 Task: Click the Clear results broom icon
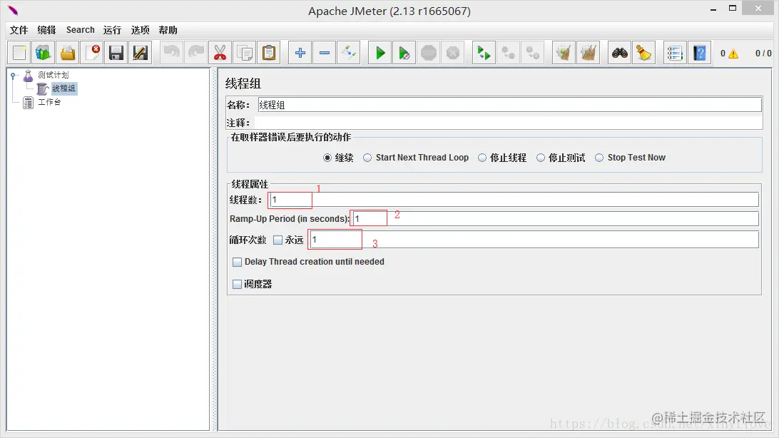(564, 53)
